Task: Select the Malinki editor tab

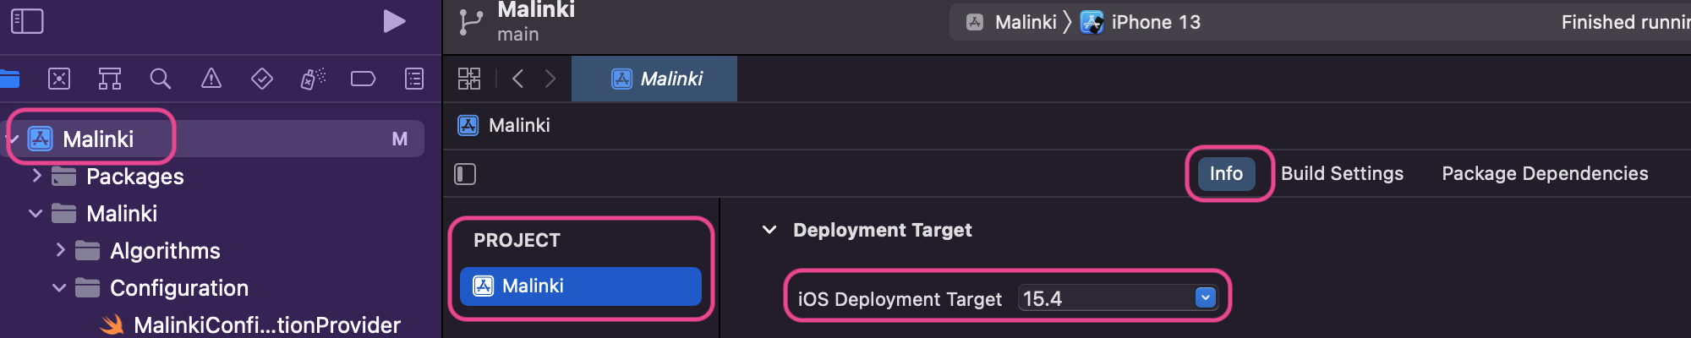Action: [654, 79]
